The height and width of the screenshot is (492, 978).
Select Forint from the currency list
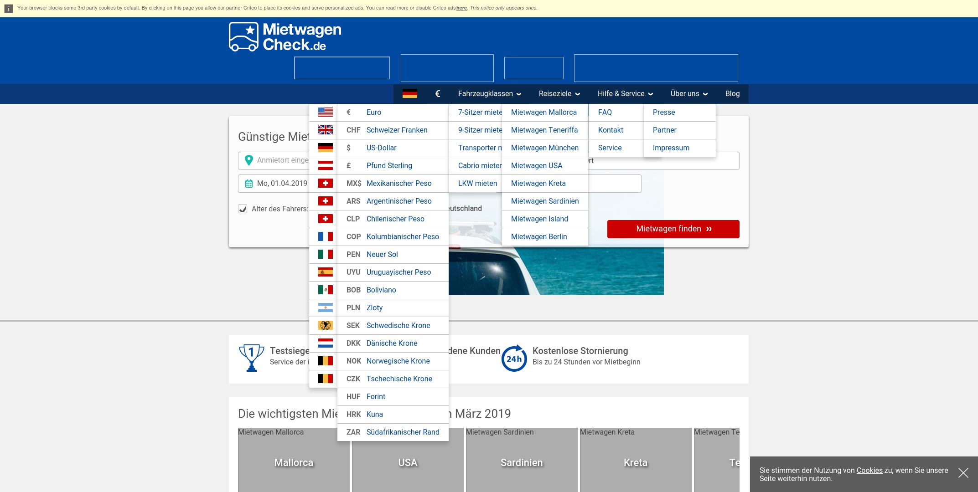[393, 396]
